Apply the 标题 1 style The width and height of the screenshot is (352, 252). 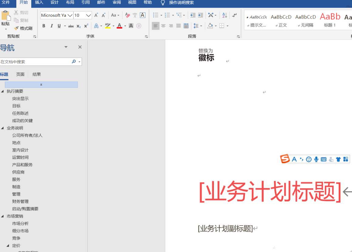click(330, 20)
